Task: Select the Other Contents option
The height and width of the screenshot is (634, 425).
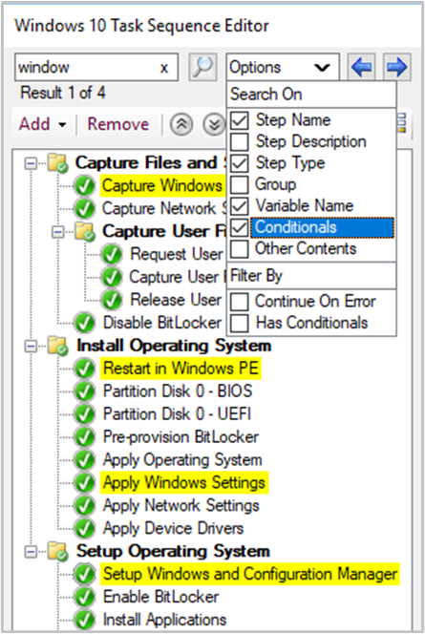Action: pos(306,248)
